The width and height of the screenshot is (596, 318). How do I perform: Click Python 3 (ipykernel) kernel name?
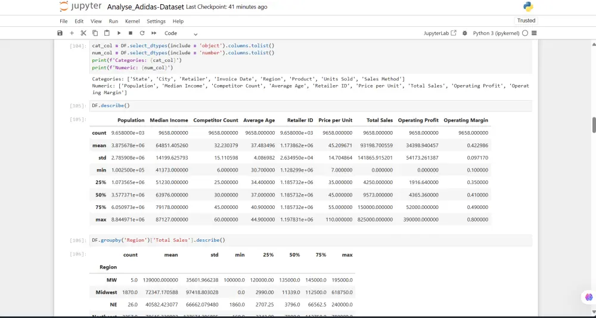click(496, 33)
